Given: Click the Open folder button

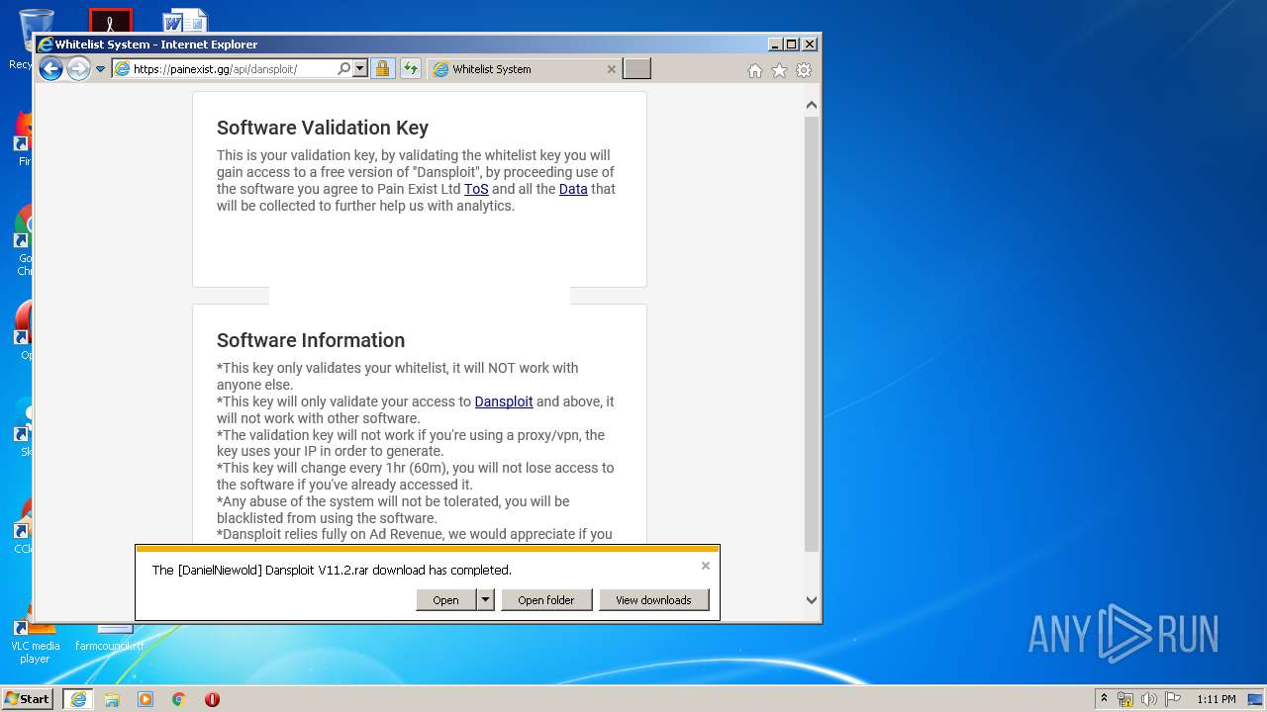Looking at the screenshot, I should tap(546, 600).
